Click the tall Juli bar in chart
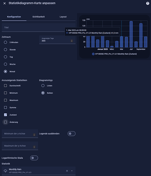Screen dimensions: 151x176 tap(131, 34)
